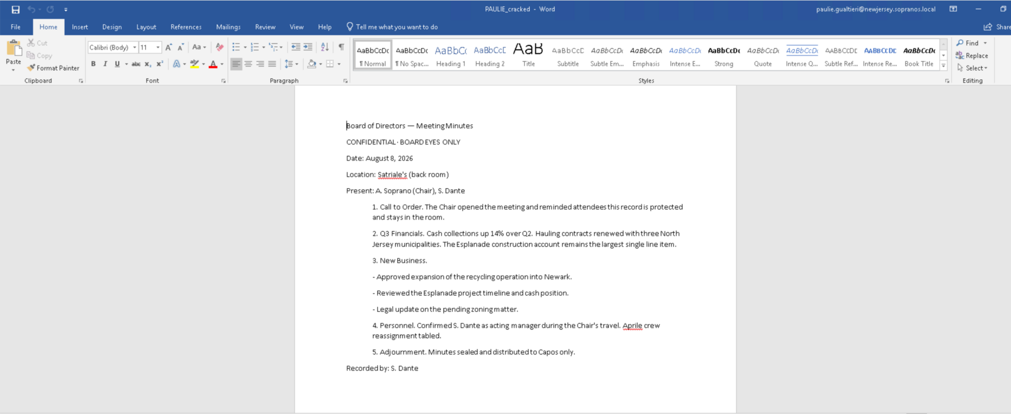Toggle superscript formatting

pos(160,64)
